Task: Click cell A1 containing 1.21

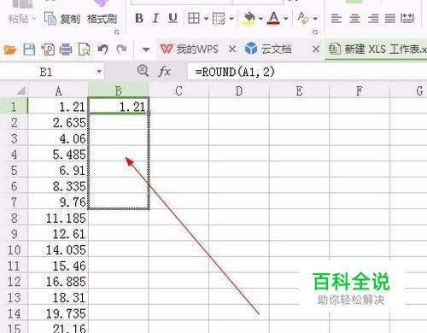Action: point(58,107)
